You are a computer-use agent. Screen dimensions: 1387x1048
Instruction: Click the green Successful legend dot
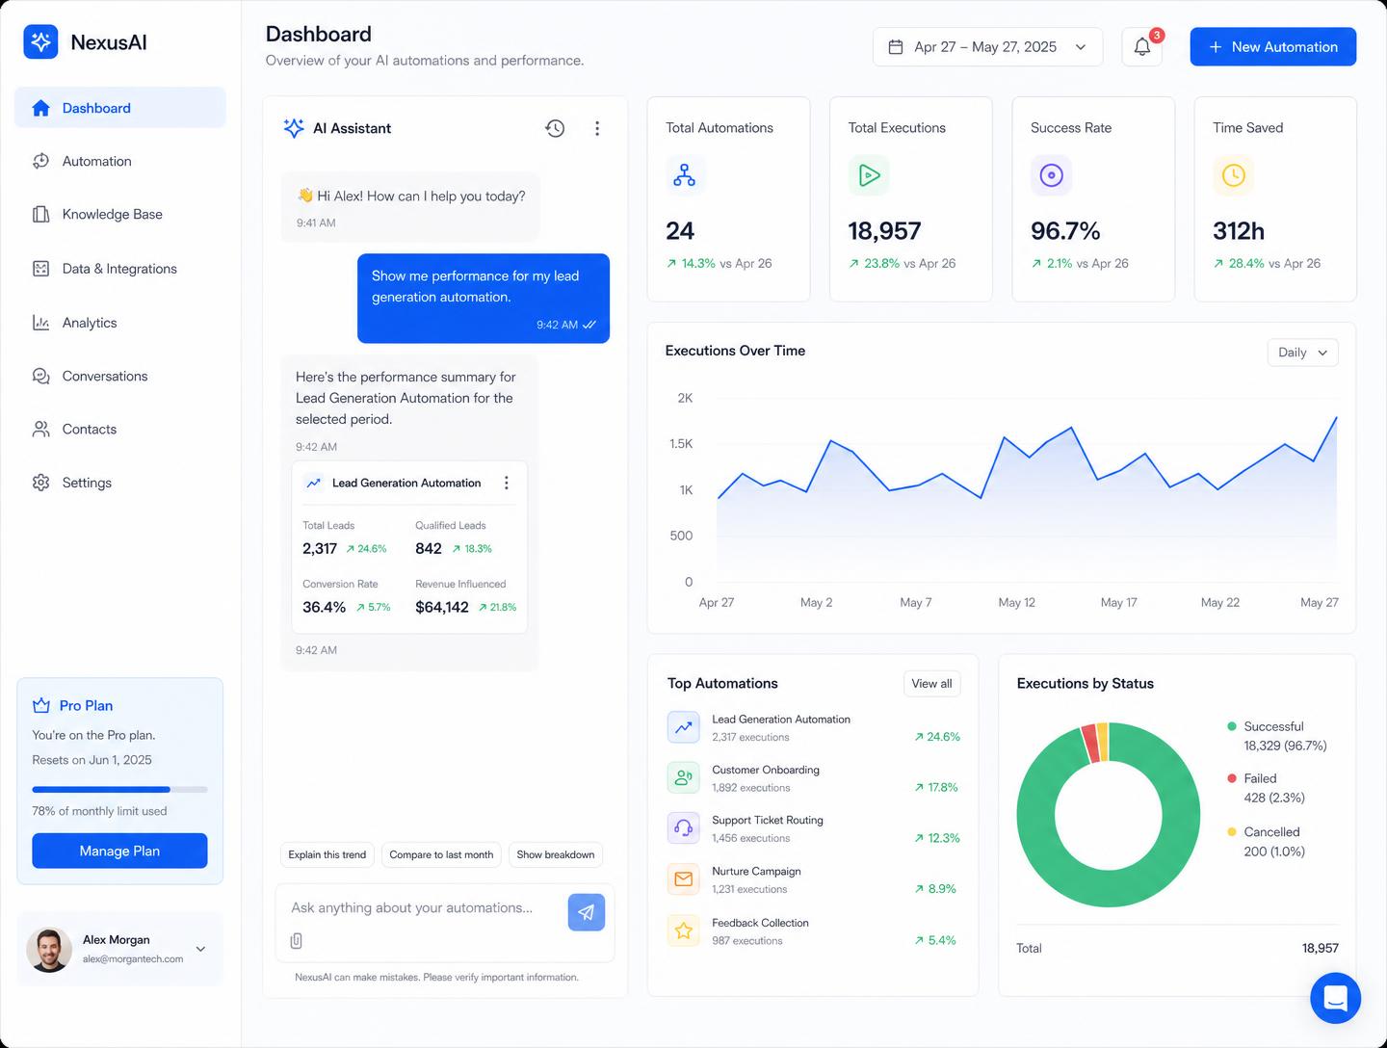tap(1232, 726)
